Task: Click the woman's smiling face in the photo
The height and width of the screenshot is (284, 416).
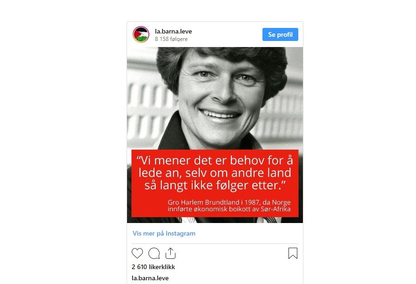Action: click(221, 95)
